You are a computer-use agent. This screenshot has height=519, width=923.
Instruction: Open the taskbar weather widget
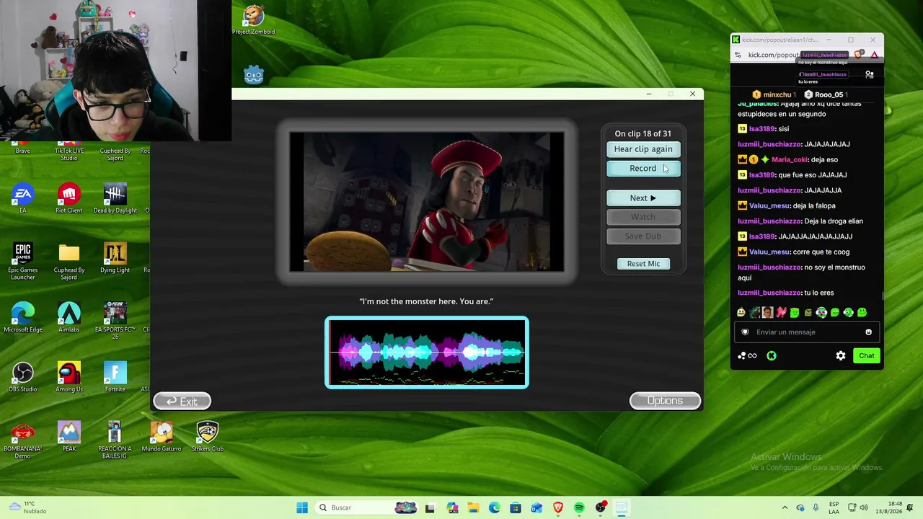[27, 507]
